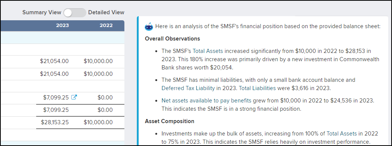Image resolution: width=392 pixels, height=146 pixels.
Task: Select the $7,099.25 subtotal without link icon
Action: click(56, 110)
